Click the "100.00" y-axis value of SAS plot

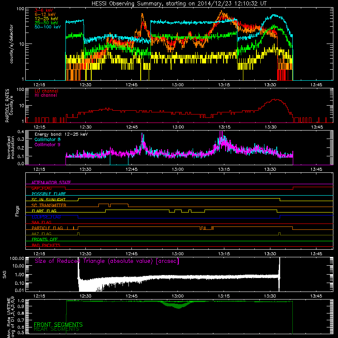(x=17, y=258)
